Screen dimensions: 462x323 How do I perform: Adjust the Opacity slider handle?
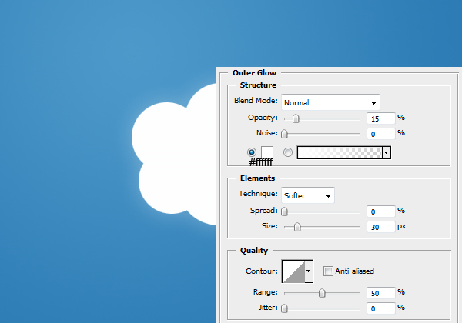tap(296, 118)
